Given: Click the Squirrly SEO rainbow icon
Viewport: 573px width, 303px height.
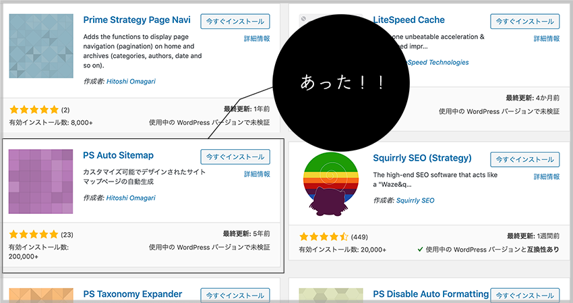Looking at the screenshot, I should (331, 184).
